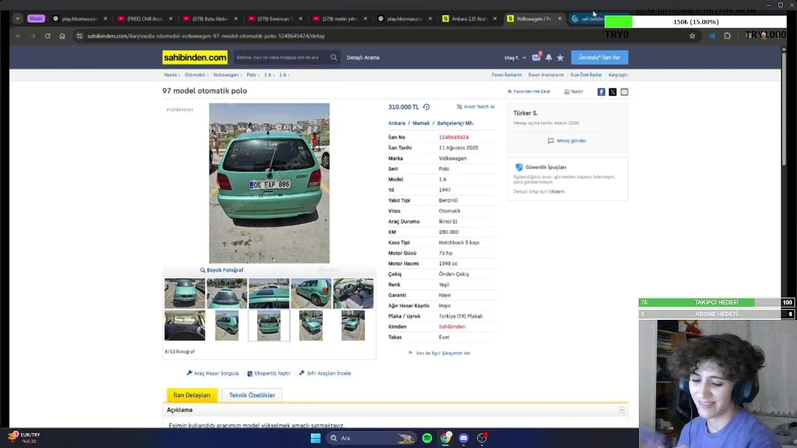
Task: Share listing on Facebook
Action: (601, 92)
